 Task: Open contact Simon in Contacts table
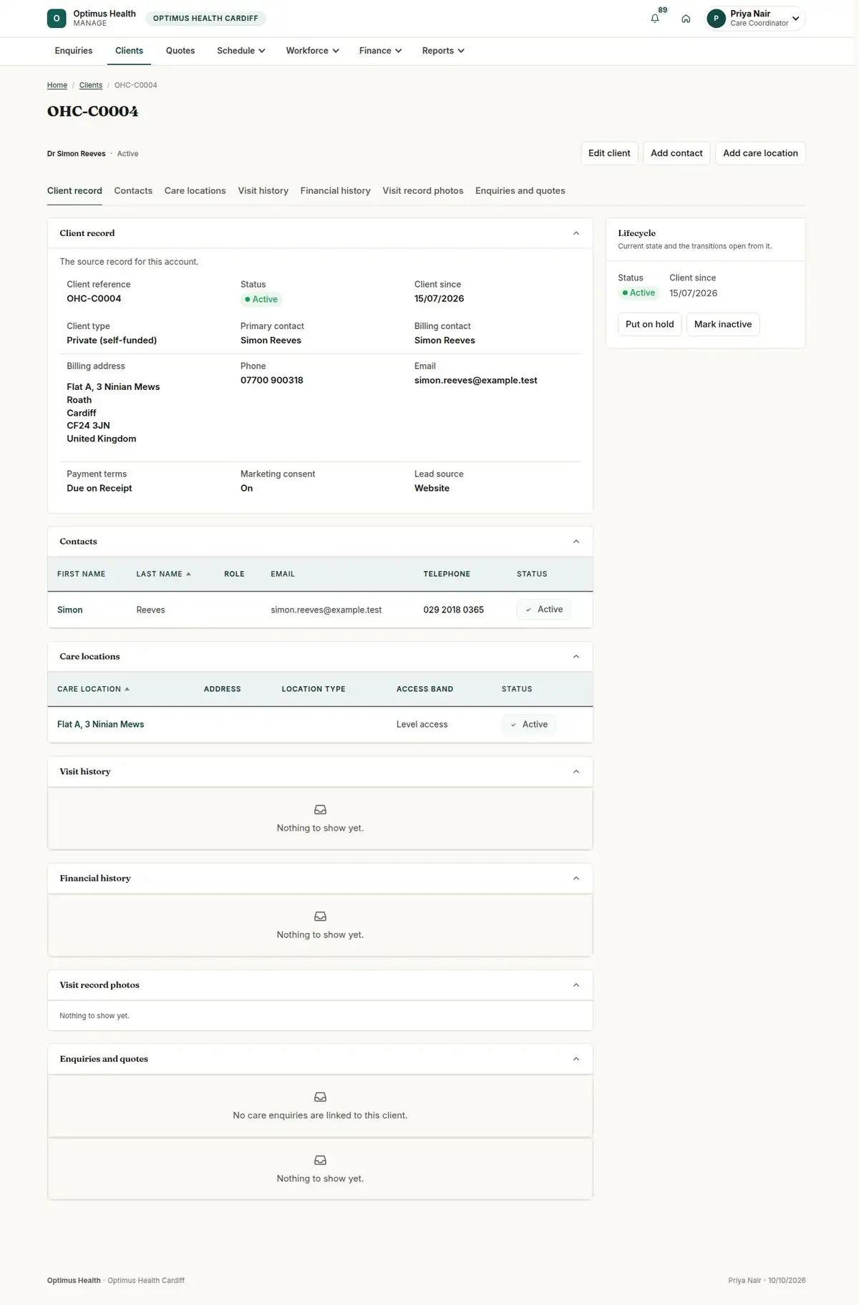pyautogui.click(x=70, y=610)
